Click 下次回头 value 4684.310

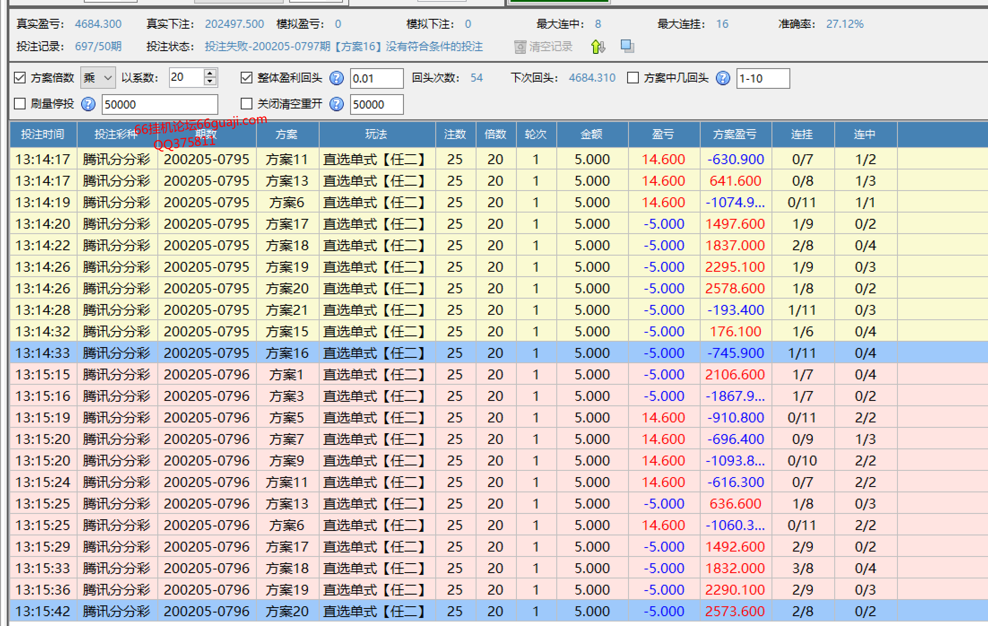pyautogui.click(x=592, y=78)
